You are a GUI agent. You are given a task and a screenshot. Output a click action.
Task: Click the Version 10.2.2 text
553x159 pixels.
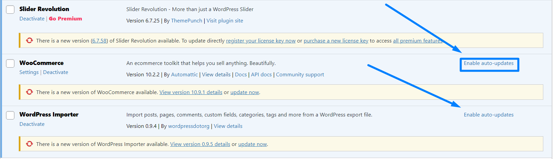[x=143, y=75]
